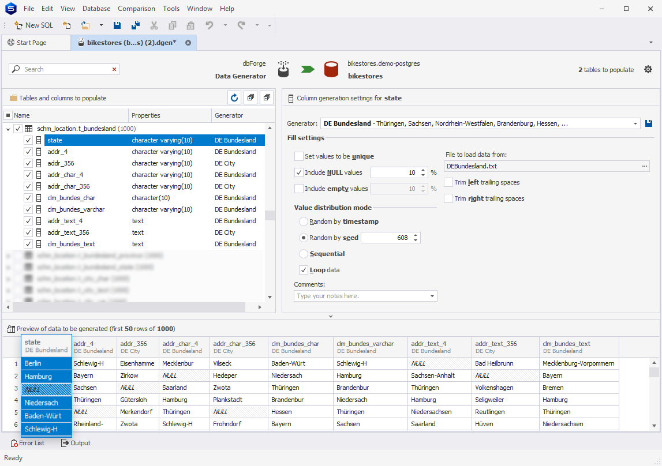Decrease seed value with spinner down
This screenshot has width=662, height=466.
coord(416,240)
